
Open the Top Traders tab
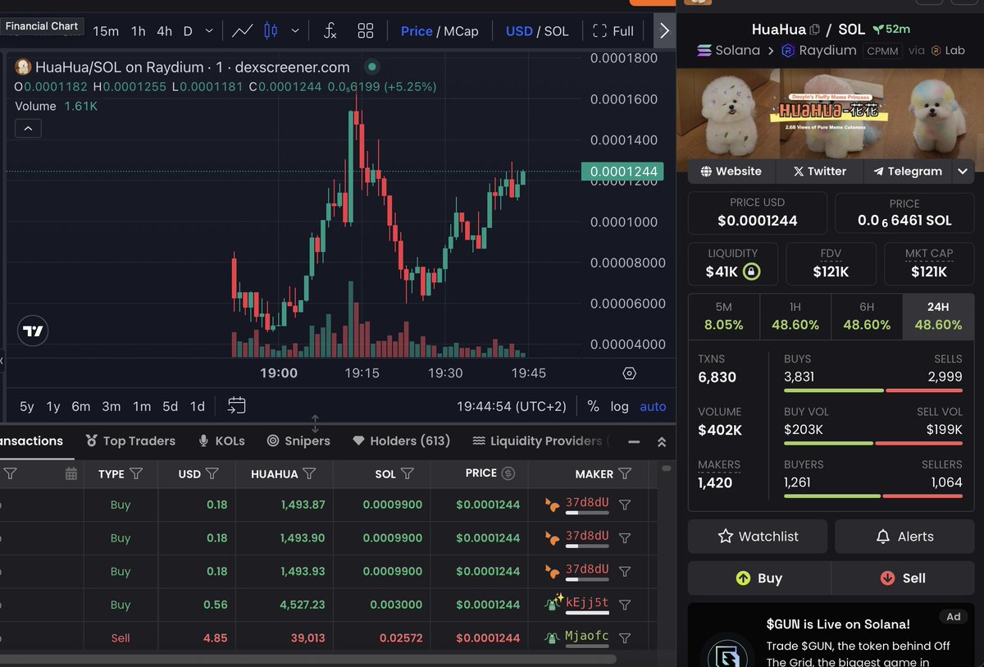tap(130, 441)
